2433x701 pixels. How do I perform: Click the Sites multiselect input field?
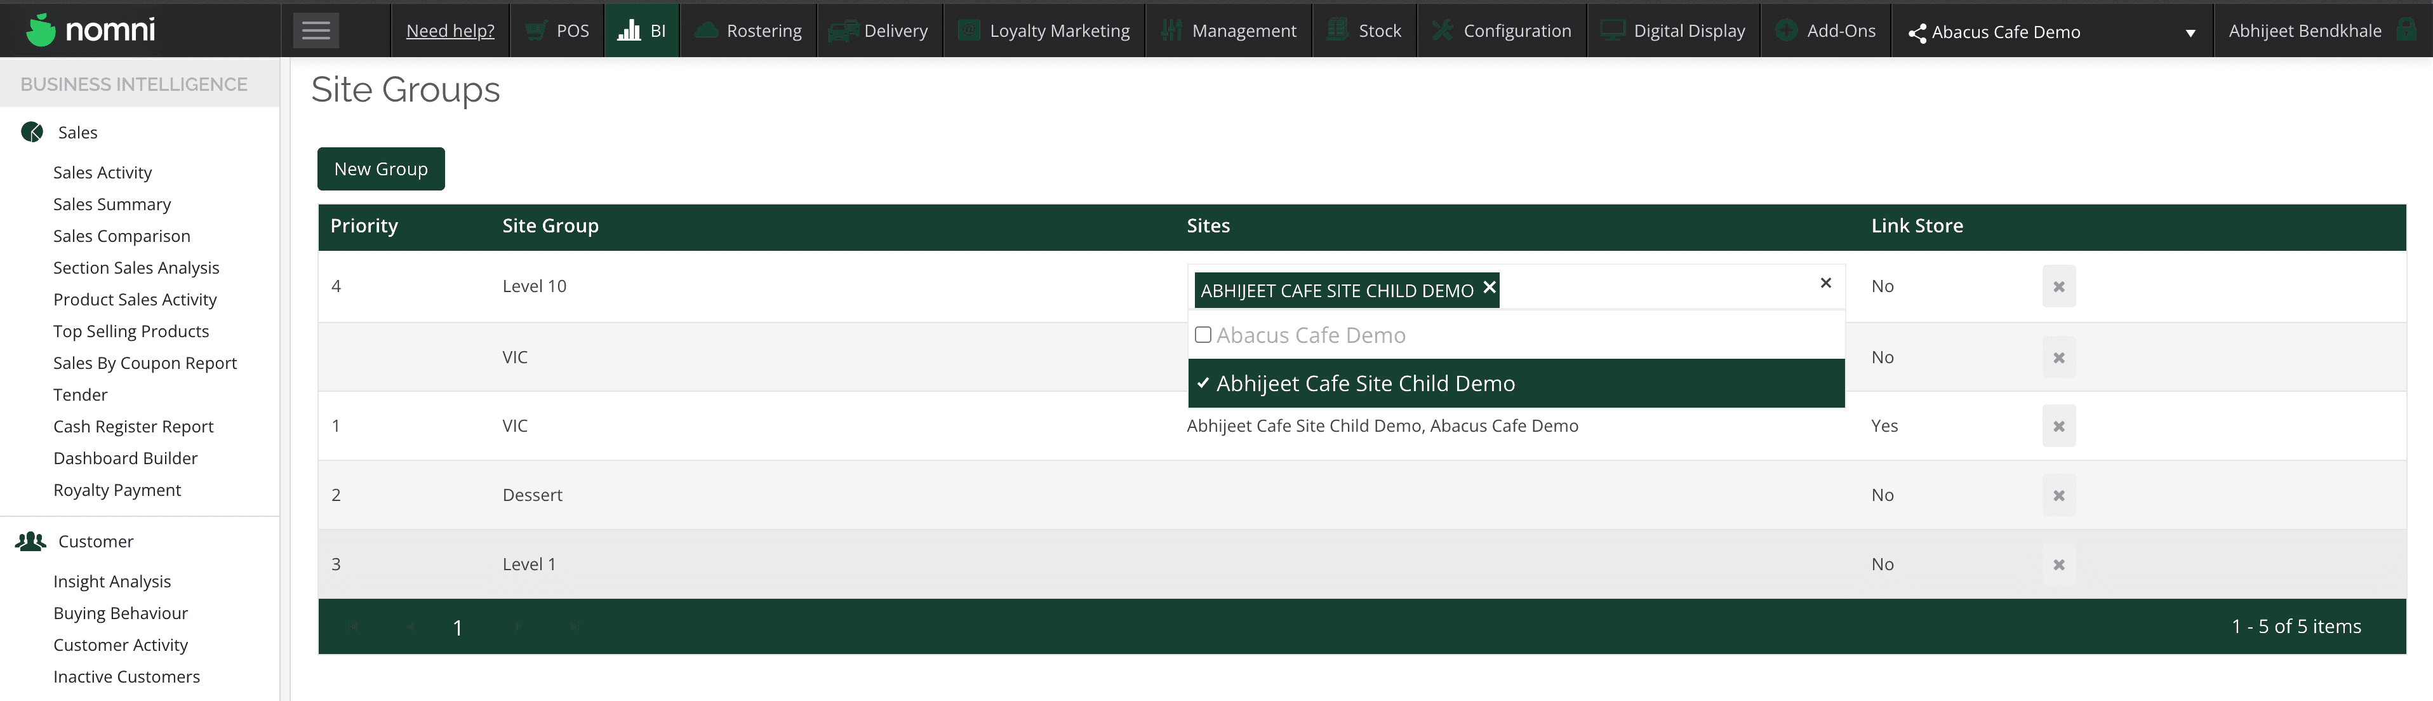click(x=1653, y=287)
